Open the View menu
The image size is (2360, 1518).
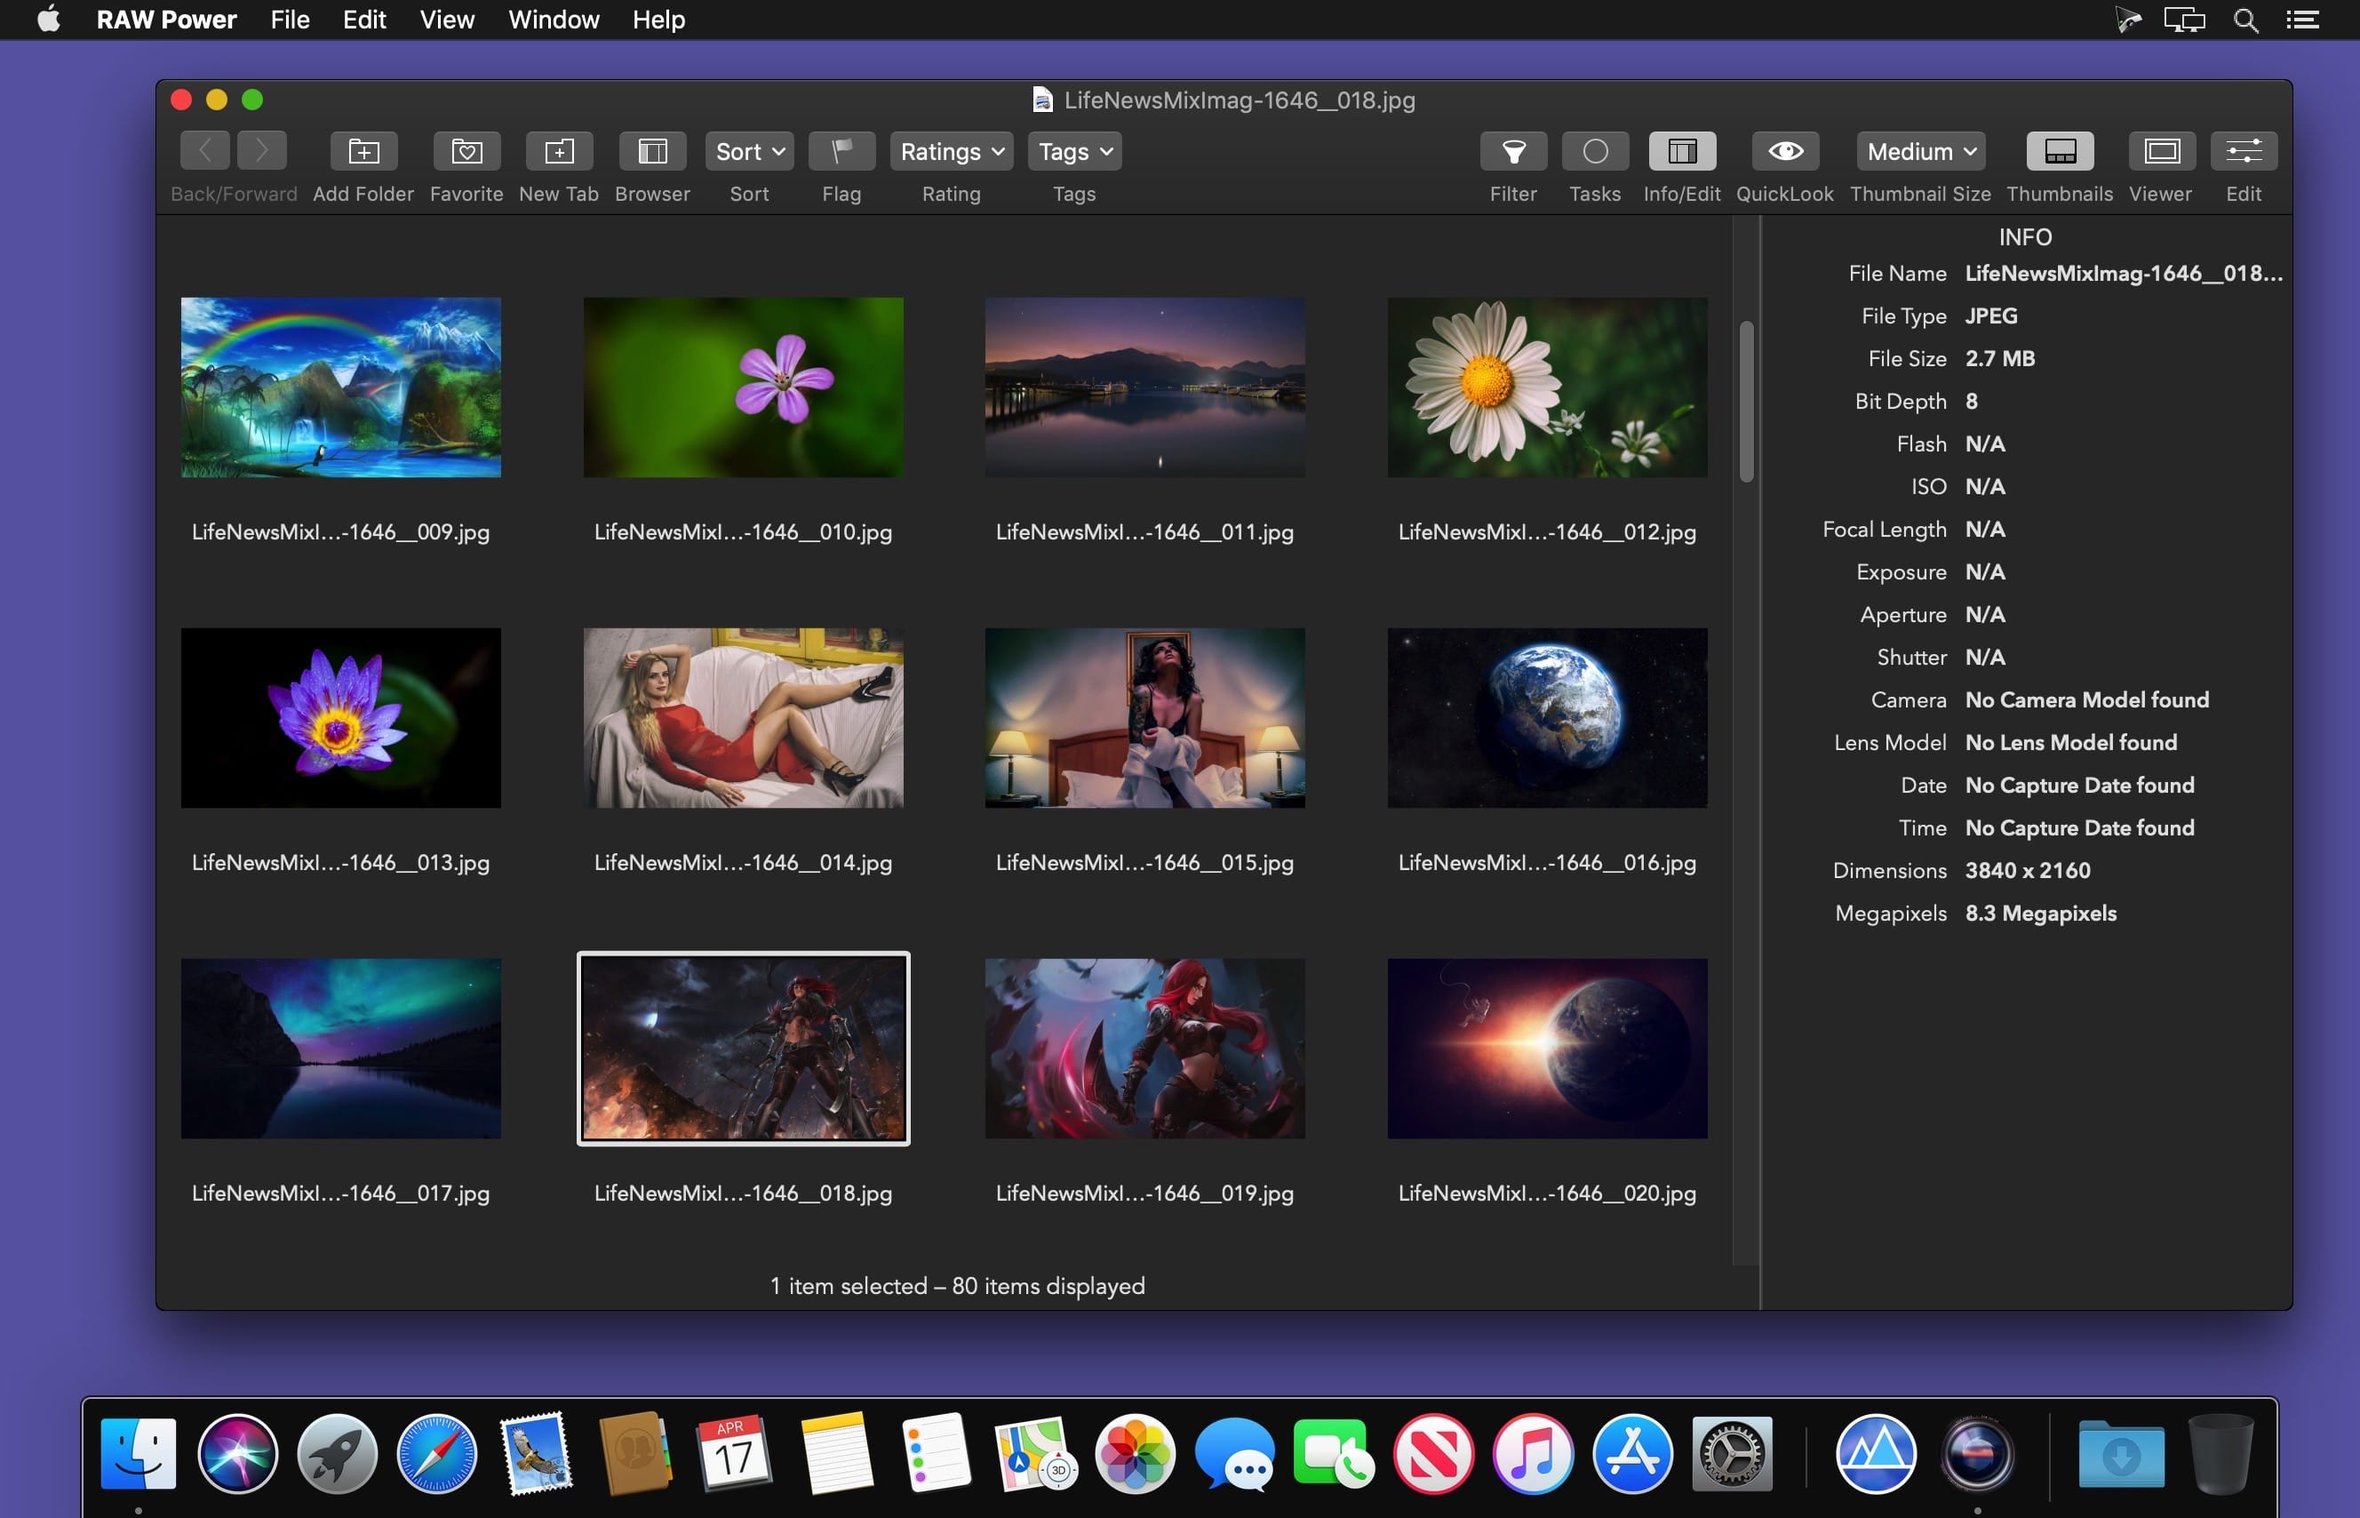tap(446, 20)
